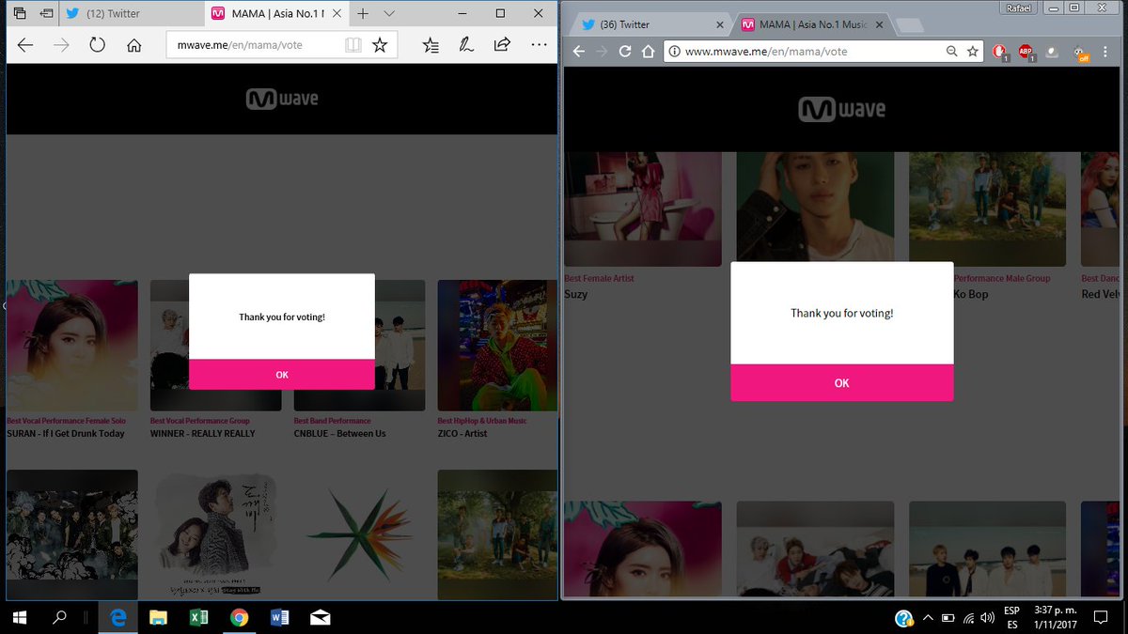Open the volume control in system tray
Screen dimensions: 1128x634
point(987,617)
